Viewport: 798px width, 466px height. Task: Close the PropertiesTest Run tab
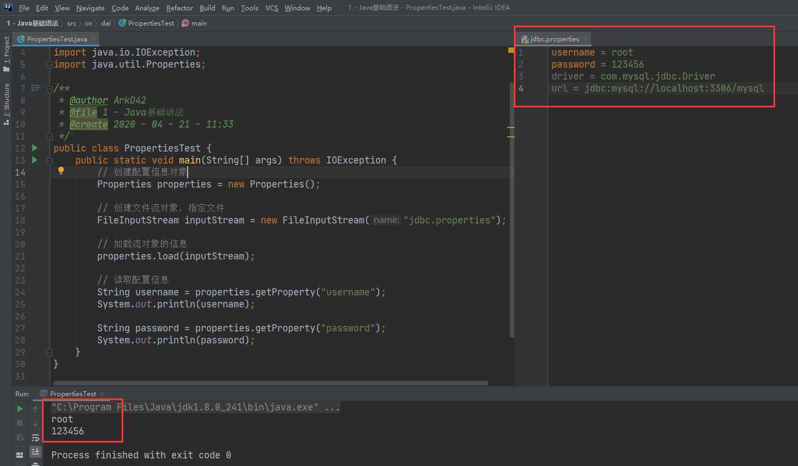click(x=102, y=394)
